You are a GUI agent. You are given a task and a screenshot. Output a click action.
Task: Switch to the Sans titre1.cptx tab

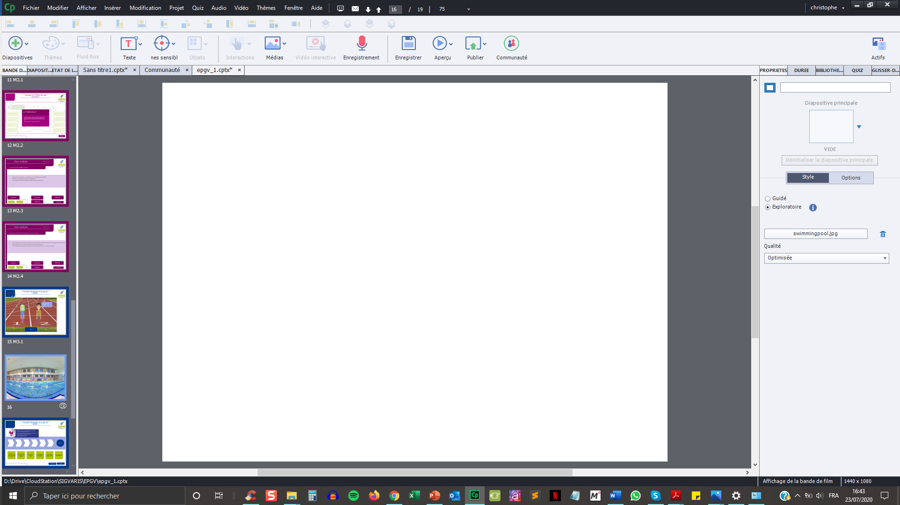coord(105,70)
